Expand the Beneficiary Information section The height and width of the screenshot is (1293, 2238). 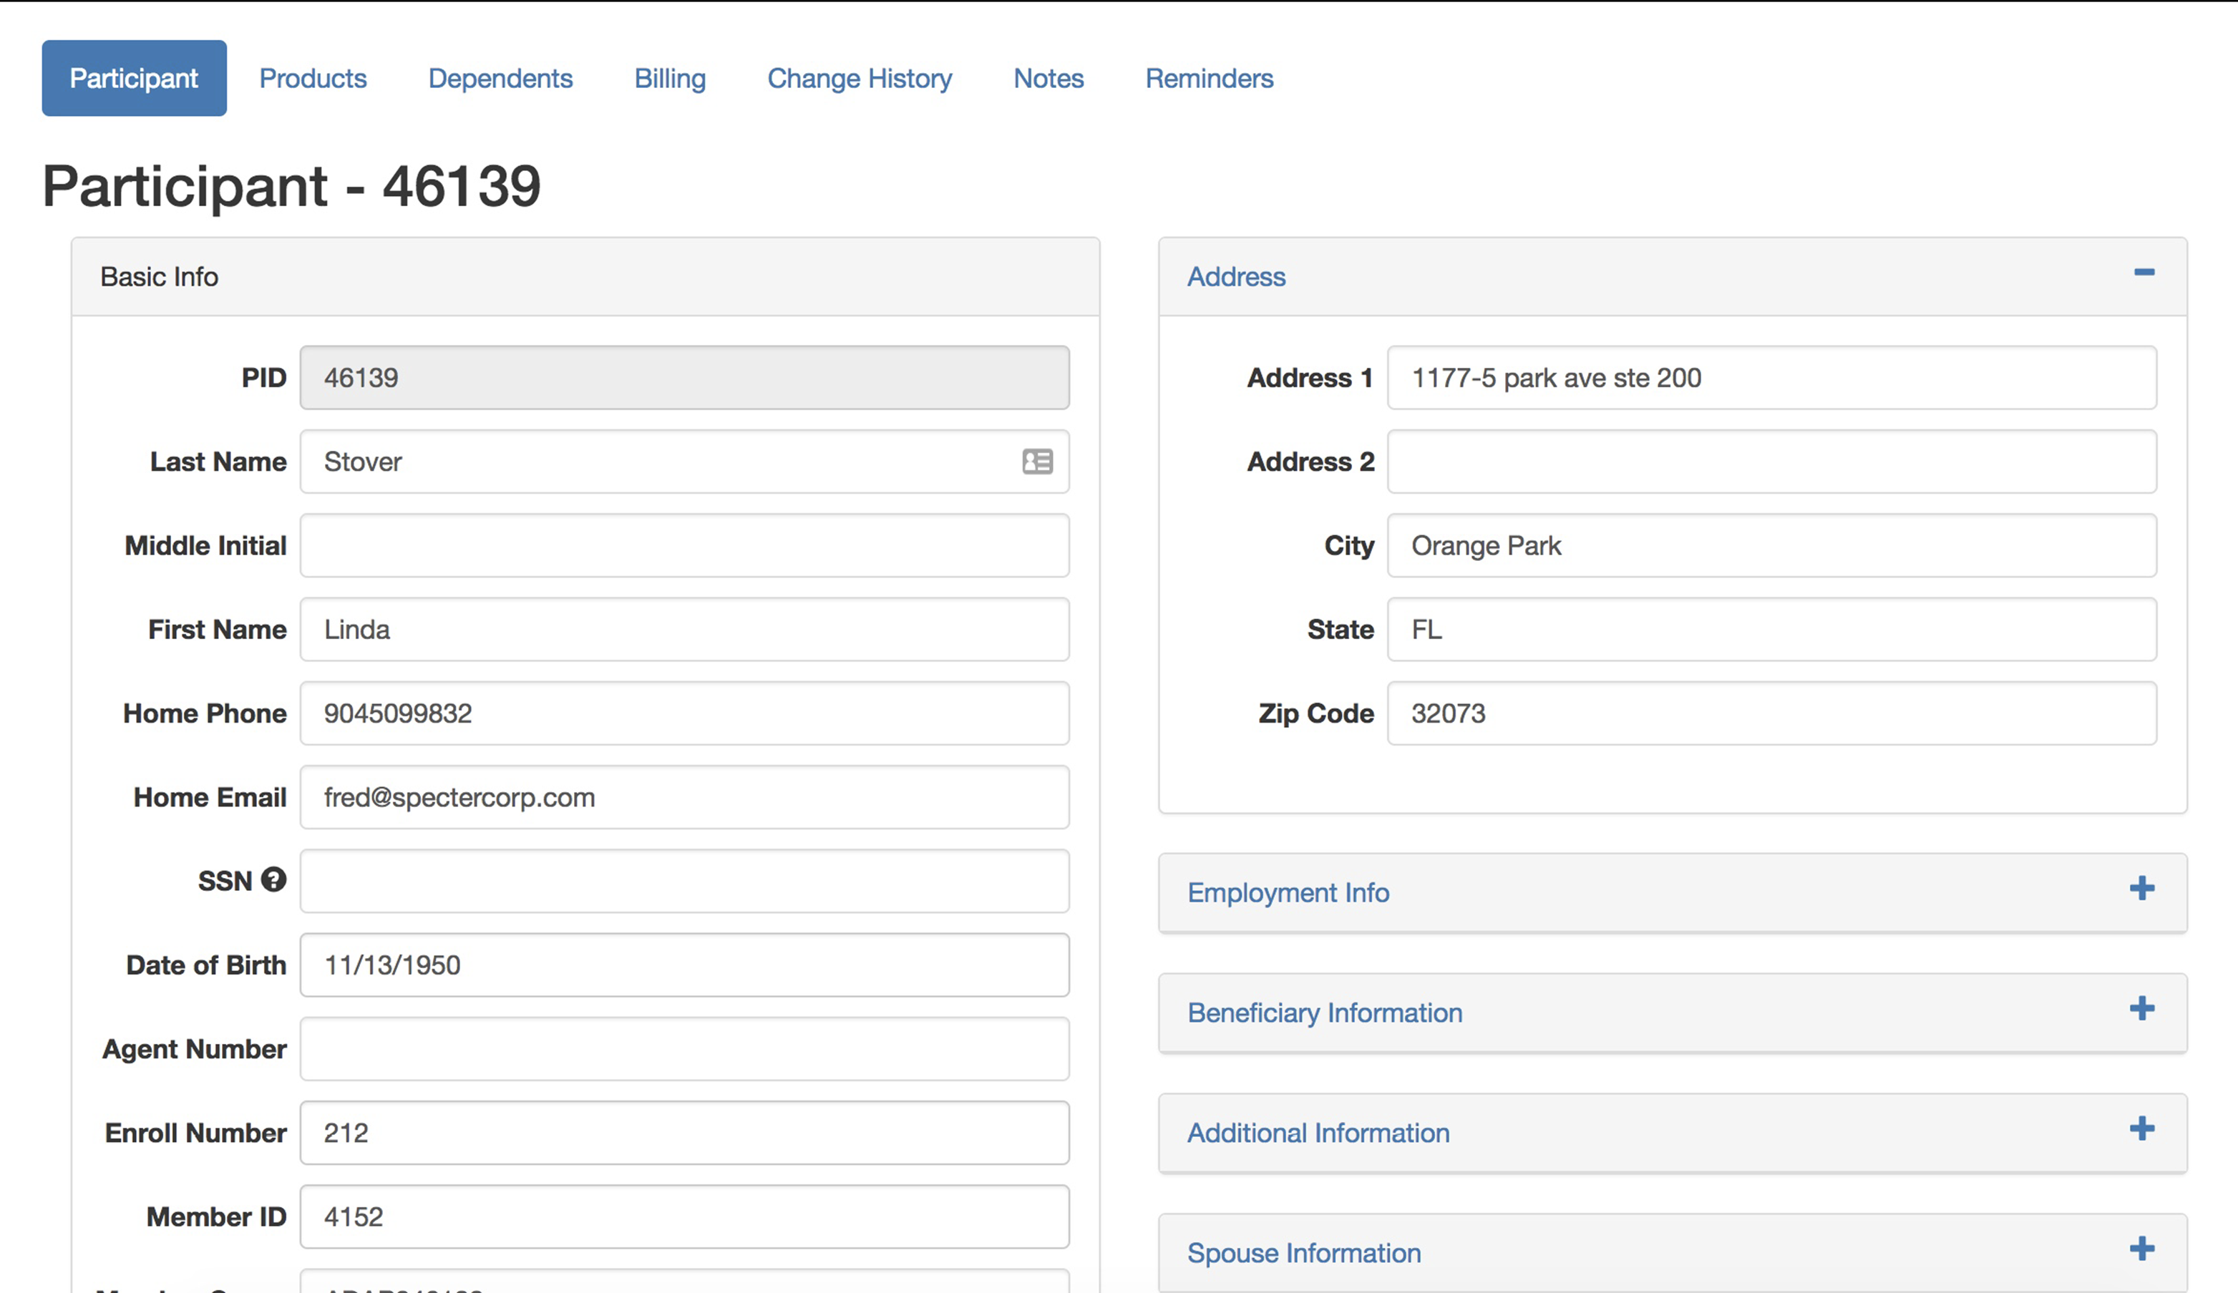(x=2142, y=1008)
